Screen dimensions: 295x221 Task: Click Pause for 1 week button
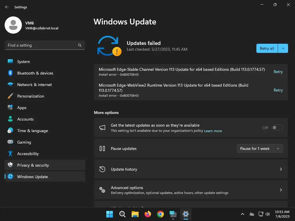click(255, 148)
